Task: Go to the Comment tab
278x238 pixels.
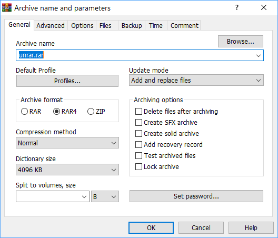Action: (184, 26)
